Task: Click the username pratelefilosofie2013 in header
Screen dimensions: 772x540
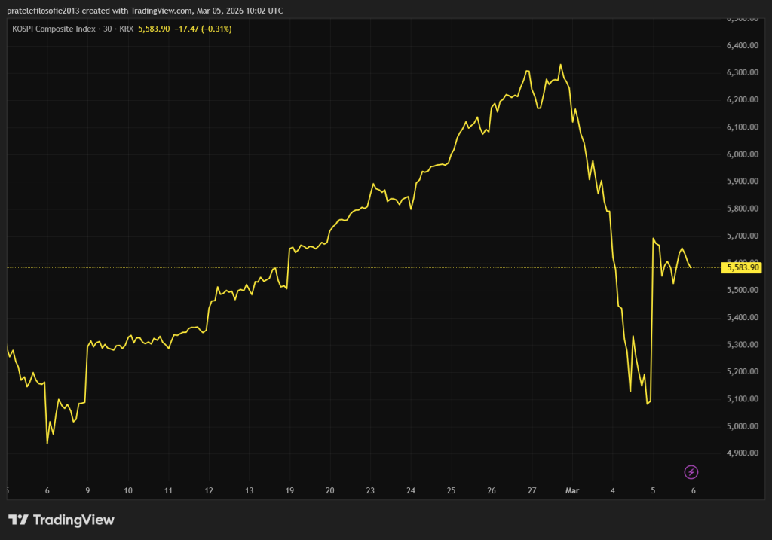Action: click(x=46, y=11)
